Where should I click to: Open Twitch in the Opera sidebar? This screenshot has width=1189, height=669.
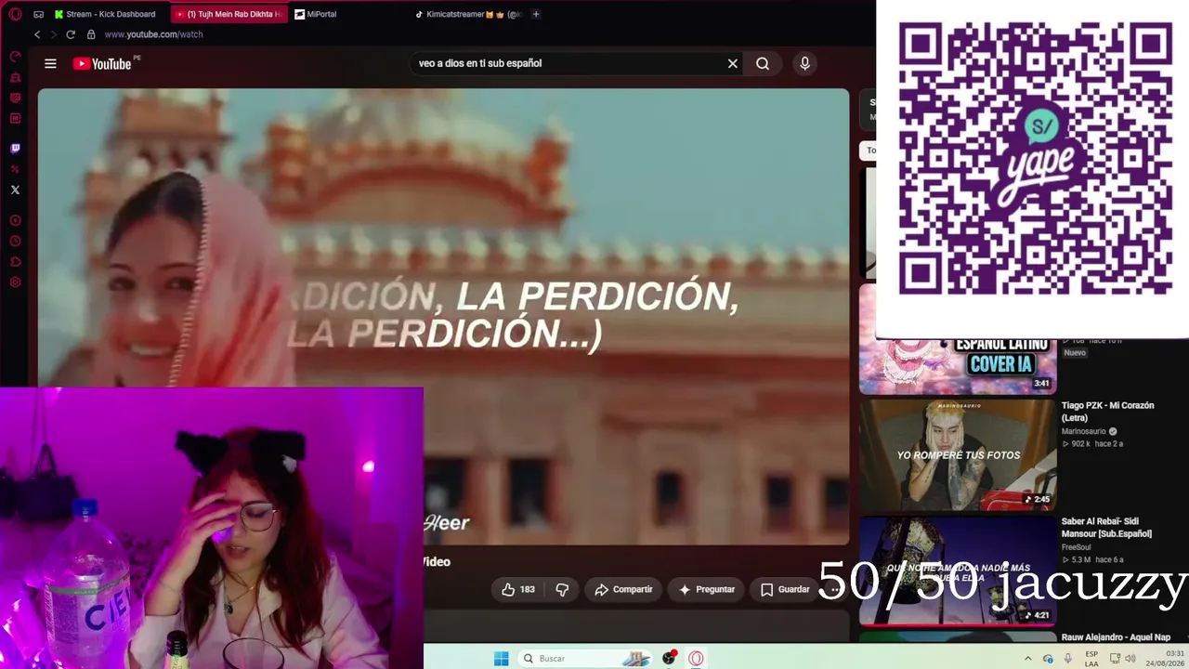coord(15,148)
